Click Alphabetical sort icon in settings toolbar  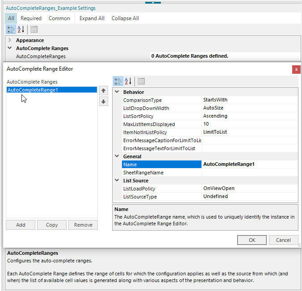tap(21, 30)
